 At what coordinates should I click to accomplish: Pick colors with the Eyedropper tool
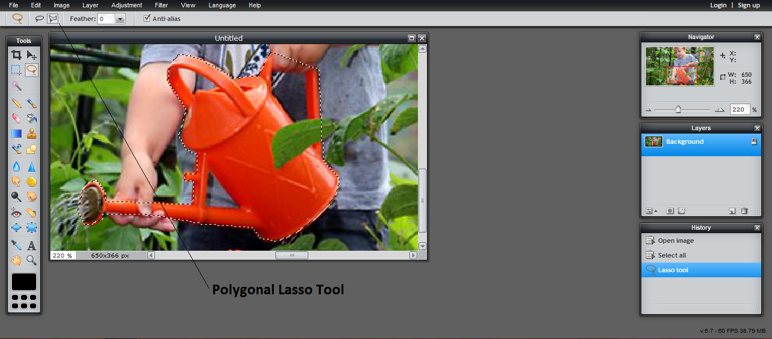tap(16, 244)
